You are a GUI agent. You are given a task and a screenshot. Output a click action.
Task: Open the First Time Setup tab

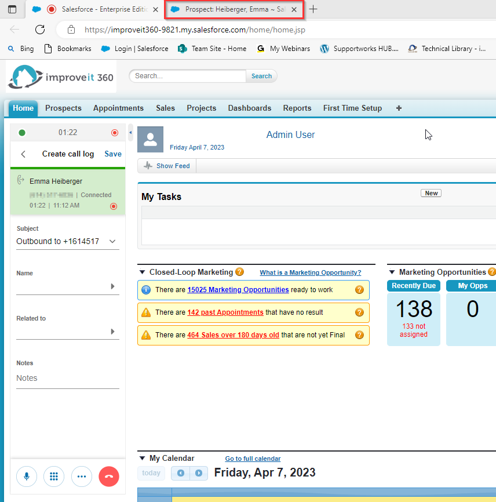353,108
